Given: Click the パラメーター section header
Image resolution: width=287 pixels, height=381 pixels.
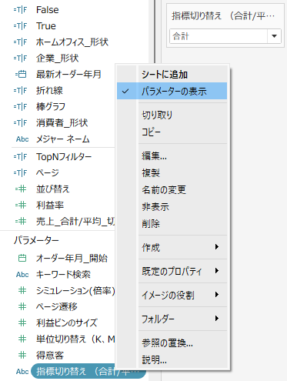Looking at the screenshot, I should point(36,240).
